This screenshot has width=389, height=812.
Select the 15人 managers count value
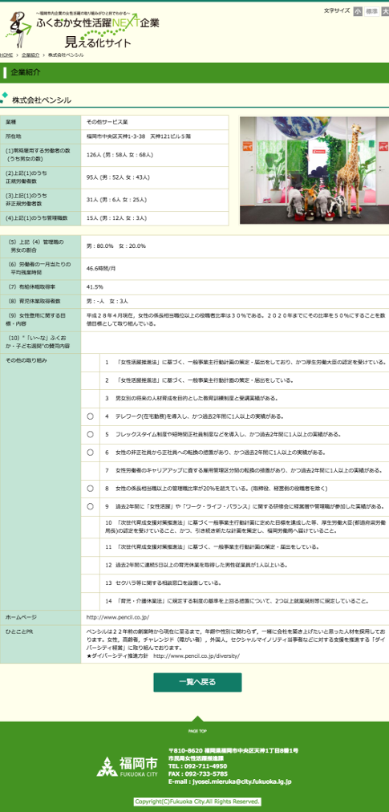tap(116, 218)
